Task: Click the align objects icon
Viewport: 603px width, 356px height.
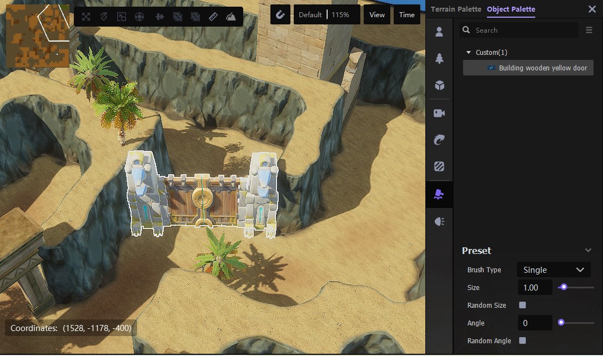Action: tap(159, 17)
